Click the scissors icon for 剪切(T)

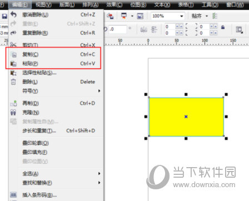13,44
